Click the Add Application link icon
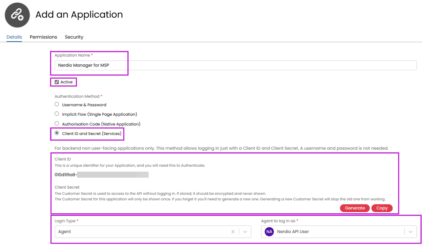The height and width of the screenshot is (245, 422). [17, 15]
